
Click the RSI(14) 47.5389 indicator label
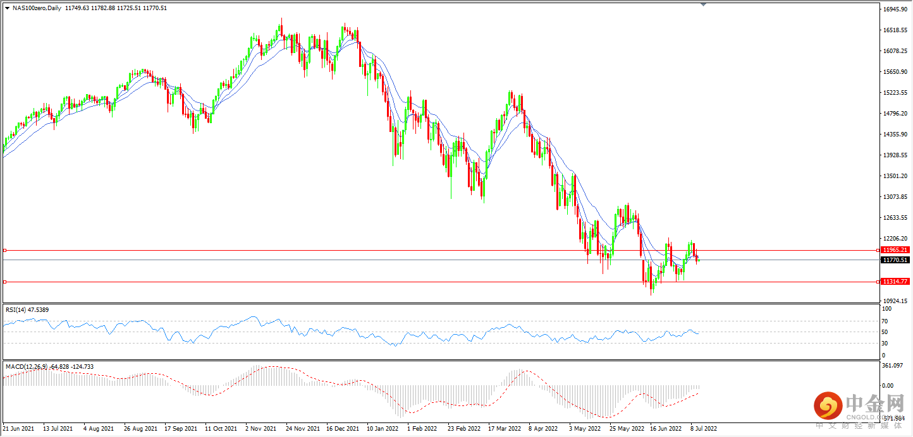click(x=27, y=309)
